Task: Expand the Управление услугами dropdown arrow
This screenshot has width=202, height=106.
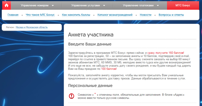Action: (104, 6)
